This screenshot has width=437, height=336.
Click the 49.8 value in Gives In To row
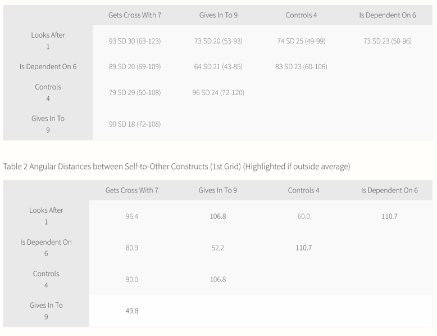132,311
